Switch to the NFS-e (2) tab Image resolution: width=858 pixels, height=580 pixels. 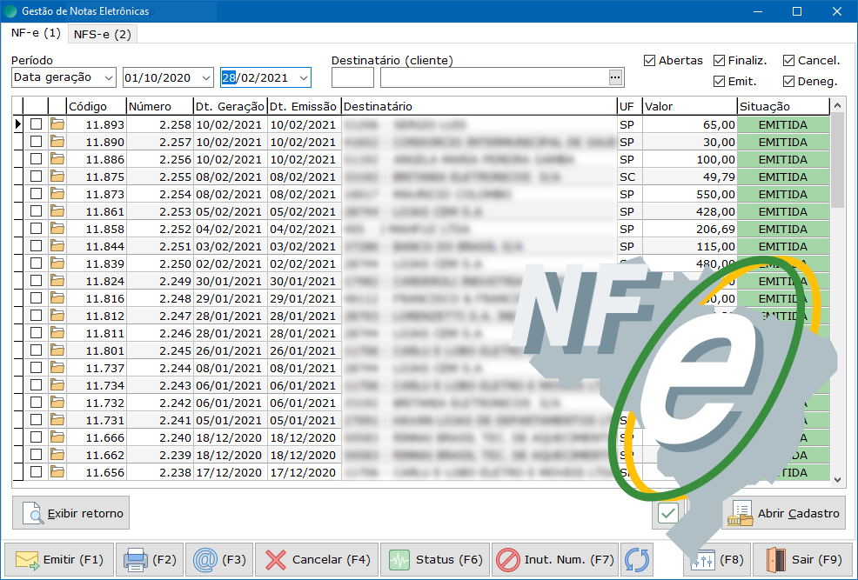(103, 35)
